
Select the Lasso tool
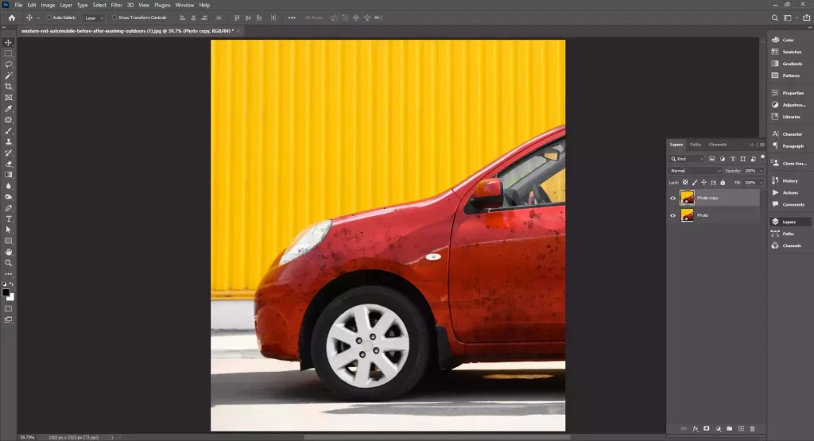[9, 64]
